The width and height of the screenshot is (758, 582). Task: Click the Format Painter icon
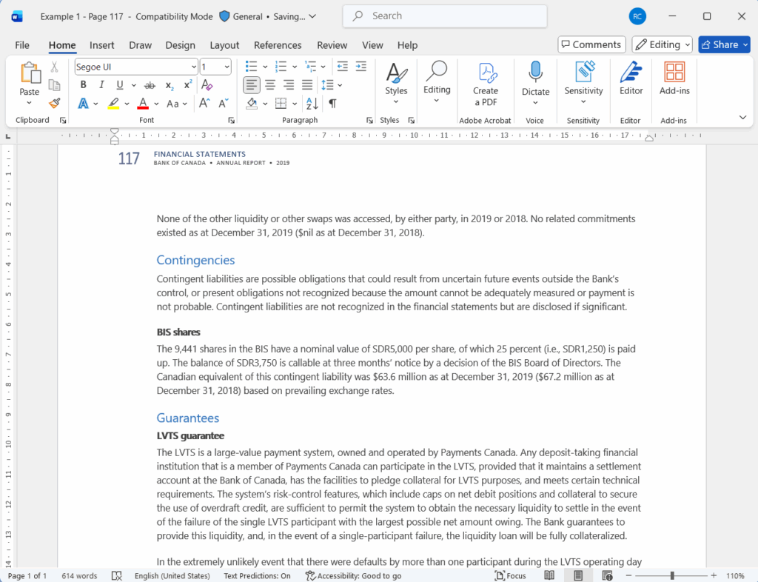(53, 103)
